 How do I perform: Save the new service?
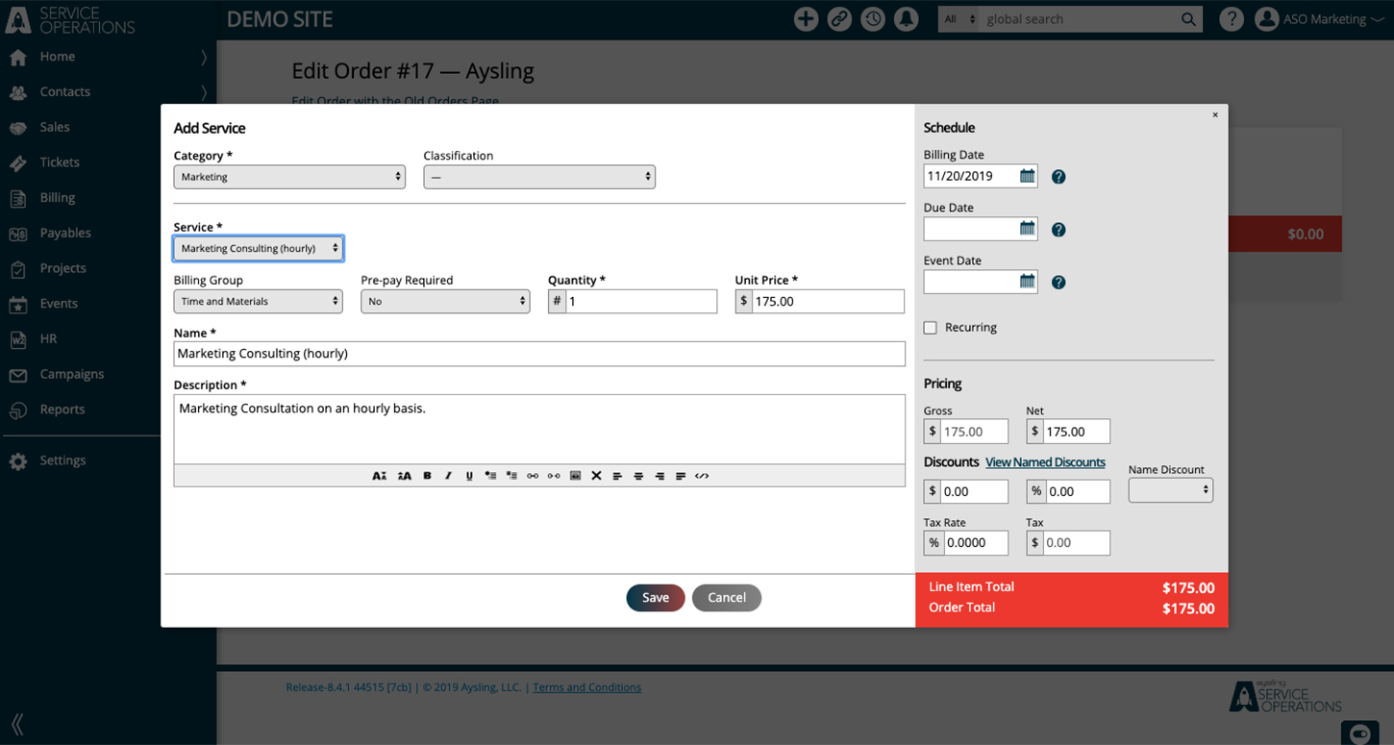coord(656,598)
